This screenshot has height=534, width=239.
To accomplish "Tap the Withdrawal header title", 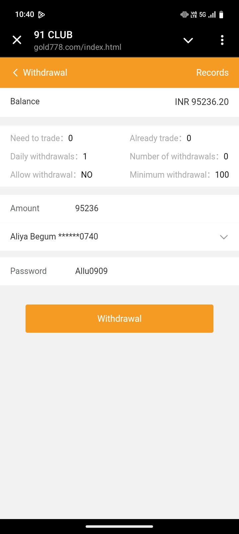I will point(45,72).
